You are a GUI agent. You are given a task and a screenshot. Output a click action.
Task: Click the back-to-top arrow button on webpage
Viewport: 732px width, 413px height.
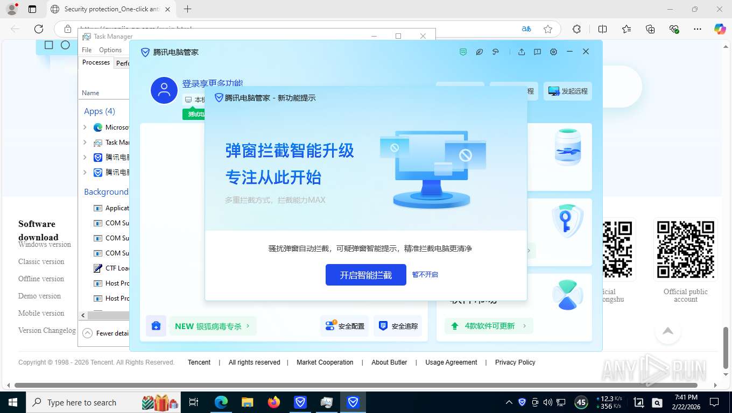pos(668,331)
